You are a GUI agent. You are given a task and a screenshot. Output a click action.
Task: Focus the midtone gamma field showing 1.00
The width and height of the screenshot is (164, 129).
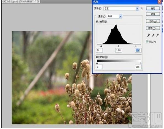[x=119, y=50]
